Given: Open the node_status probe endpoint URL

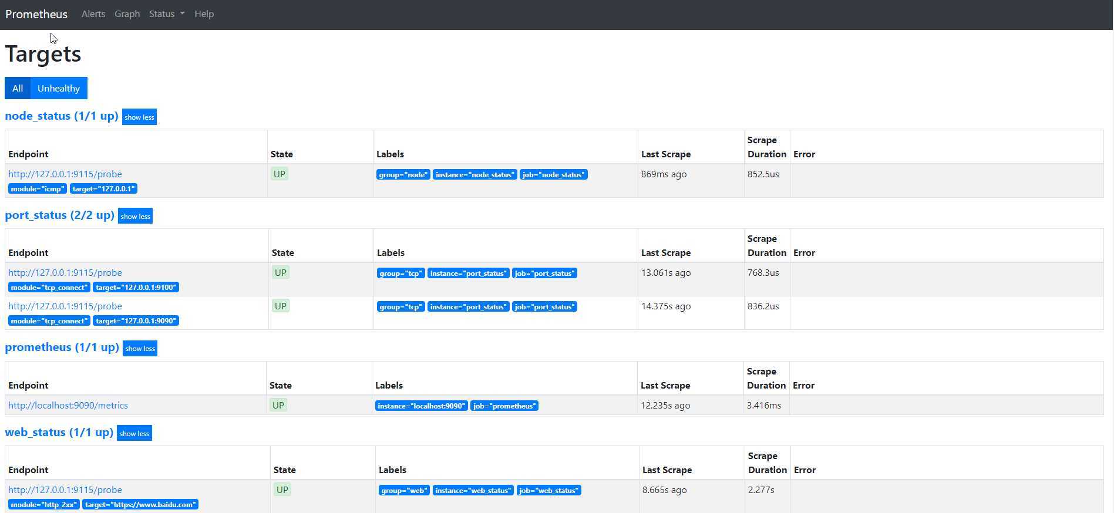Looking at the screenshot, I should 65,174.
